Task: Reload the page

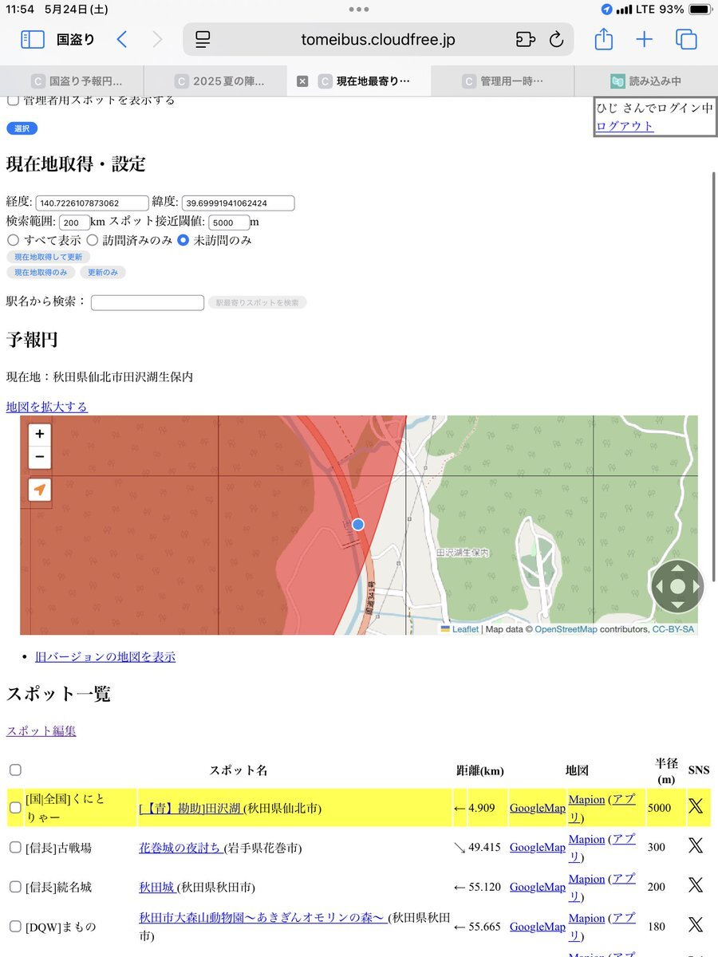Action: 557,39
